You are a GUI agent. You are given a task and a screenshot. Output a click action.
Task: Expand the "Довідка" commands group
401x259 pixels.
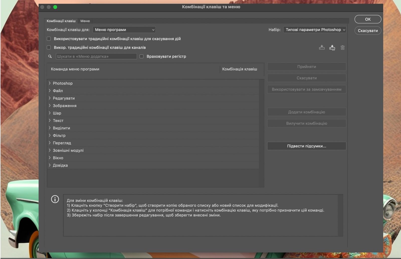point(50,165)
